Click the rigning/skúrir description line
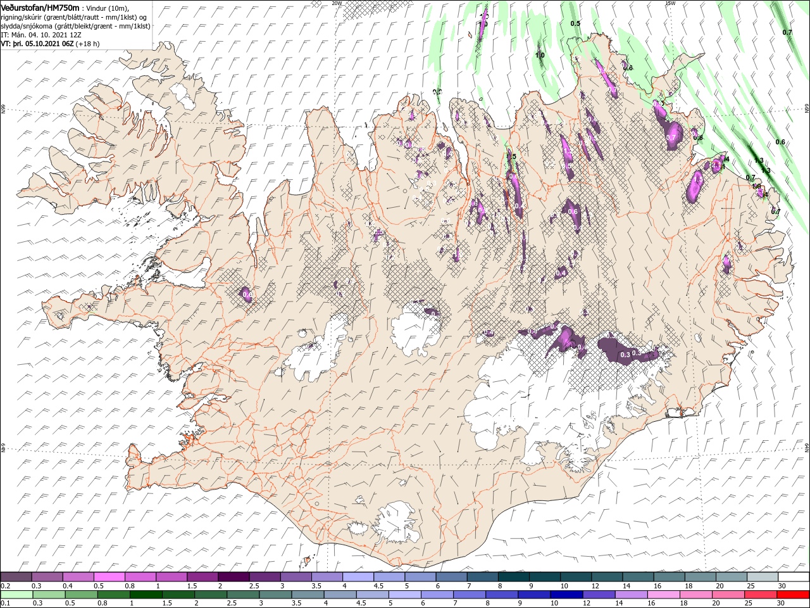 click(73, 17)
